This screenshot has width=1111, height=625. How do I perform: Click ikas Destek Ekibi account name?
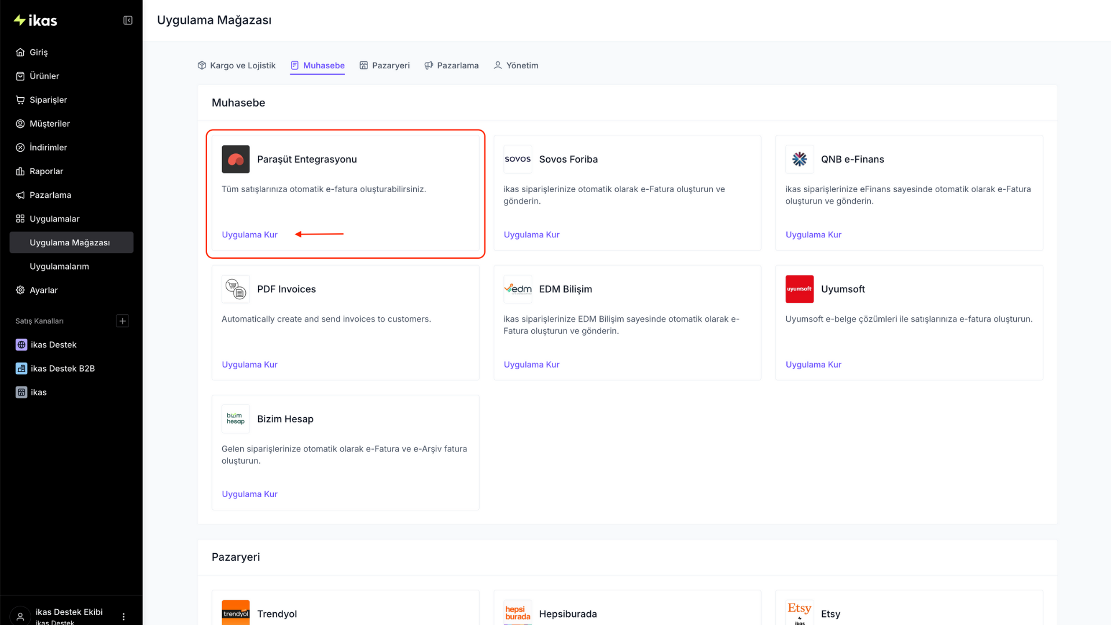click(69, 612)
